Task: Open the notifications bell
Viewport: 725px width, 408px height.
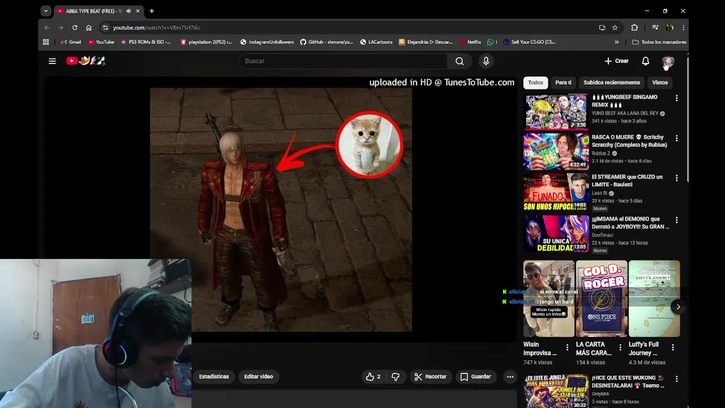Action: (x=645, y=61)
